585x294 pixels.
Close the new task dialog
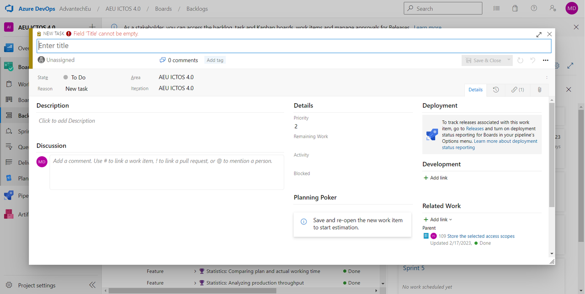(549, 34)
